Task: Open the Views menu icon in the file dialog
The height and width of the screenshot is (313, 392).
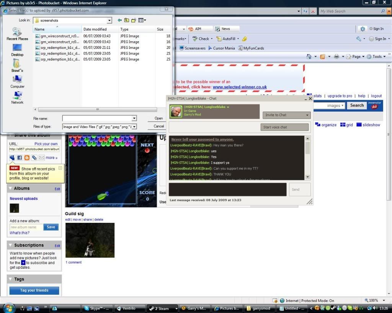Action: (x=142, y=20)
